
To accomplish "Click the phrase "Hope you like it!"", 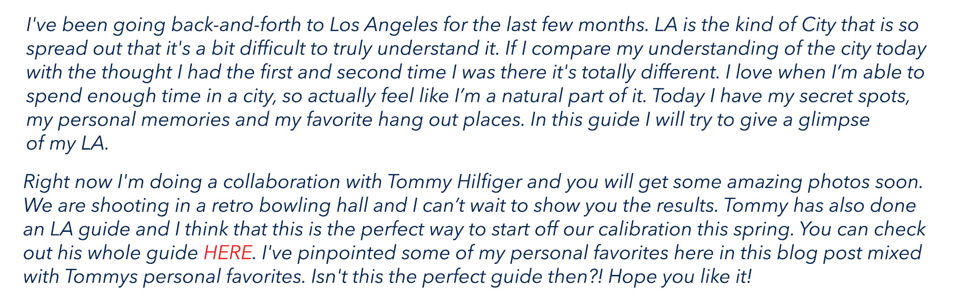I will point(679,276).
